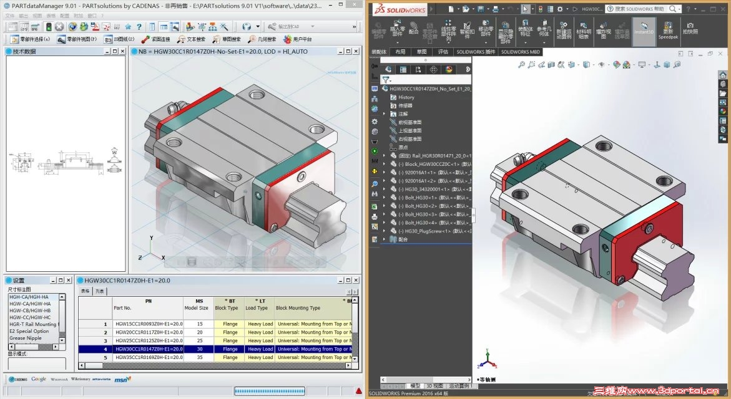Click the 2D drawing thumbnail in 技术数据 panel

click(66, 161)
